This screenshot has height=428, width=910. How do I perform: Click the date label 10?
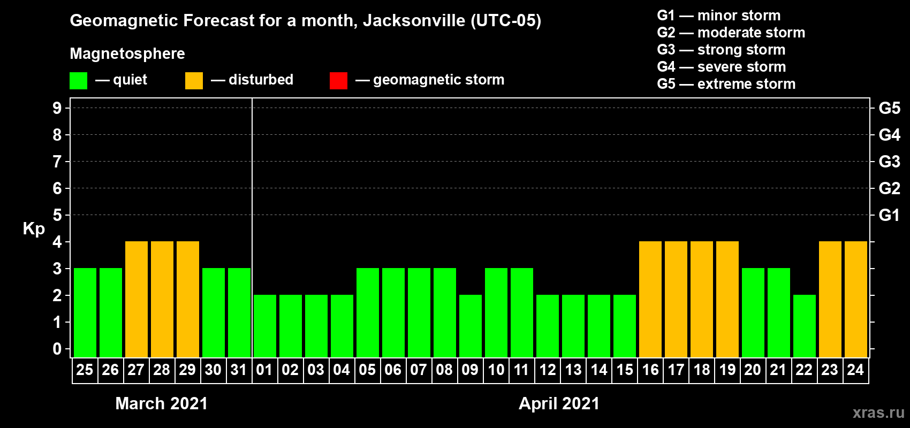(496, 370)
